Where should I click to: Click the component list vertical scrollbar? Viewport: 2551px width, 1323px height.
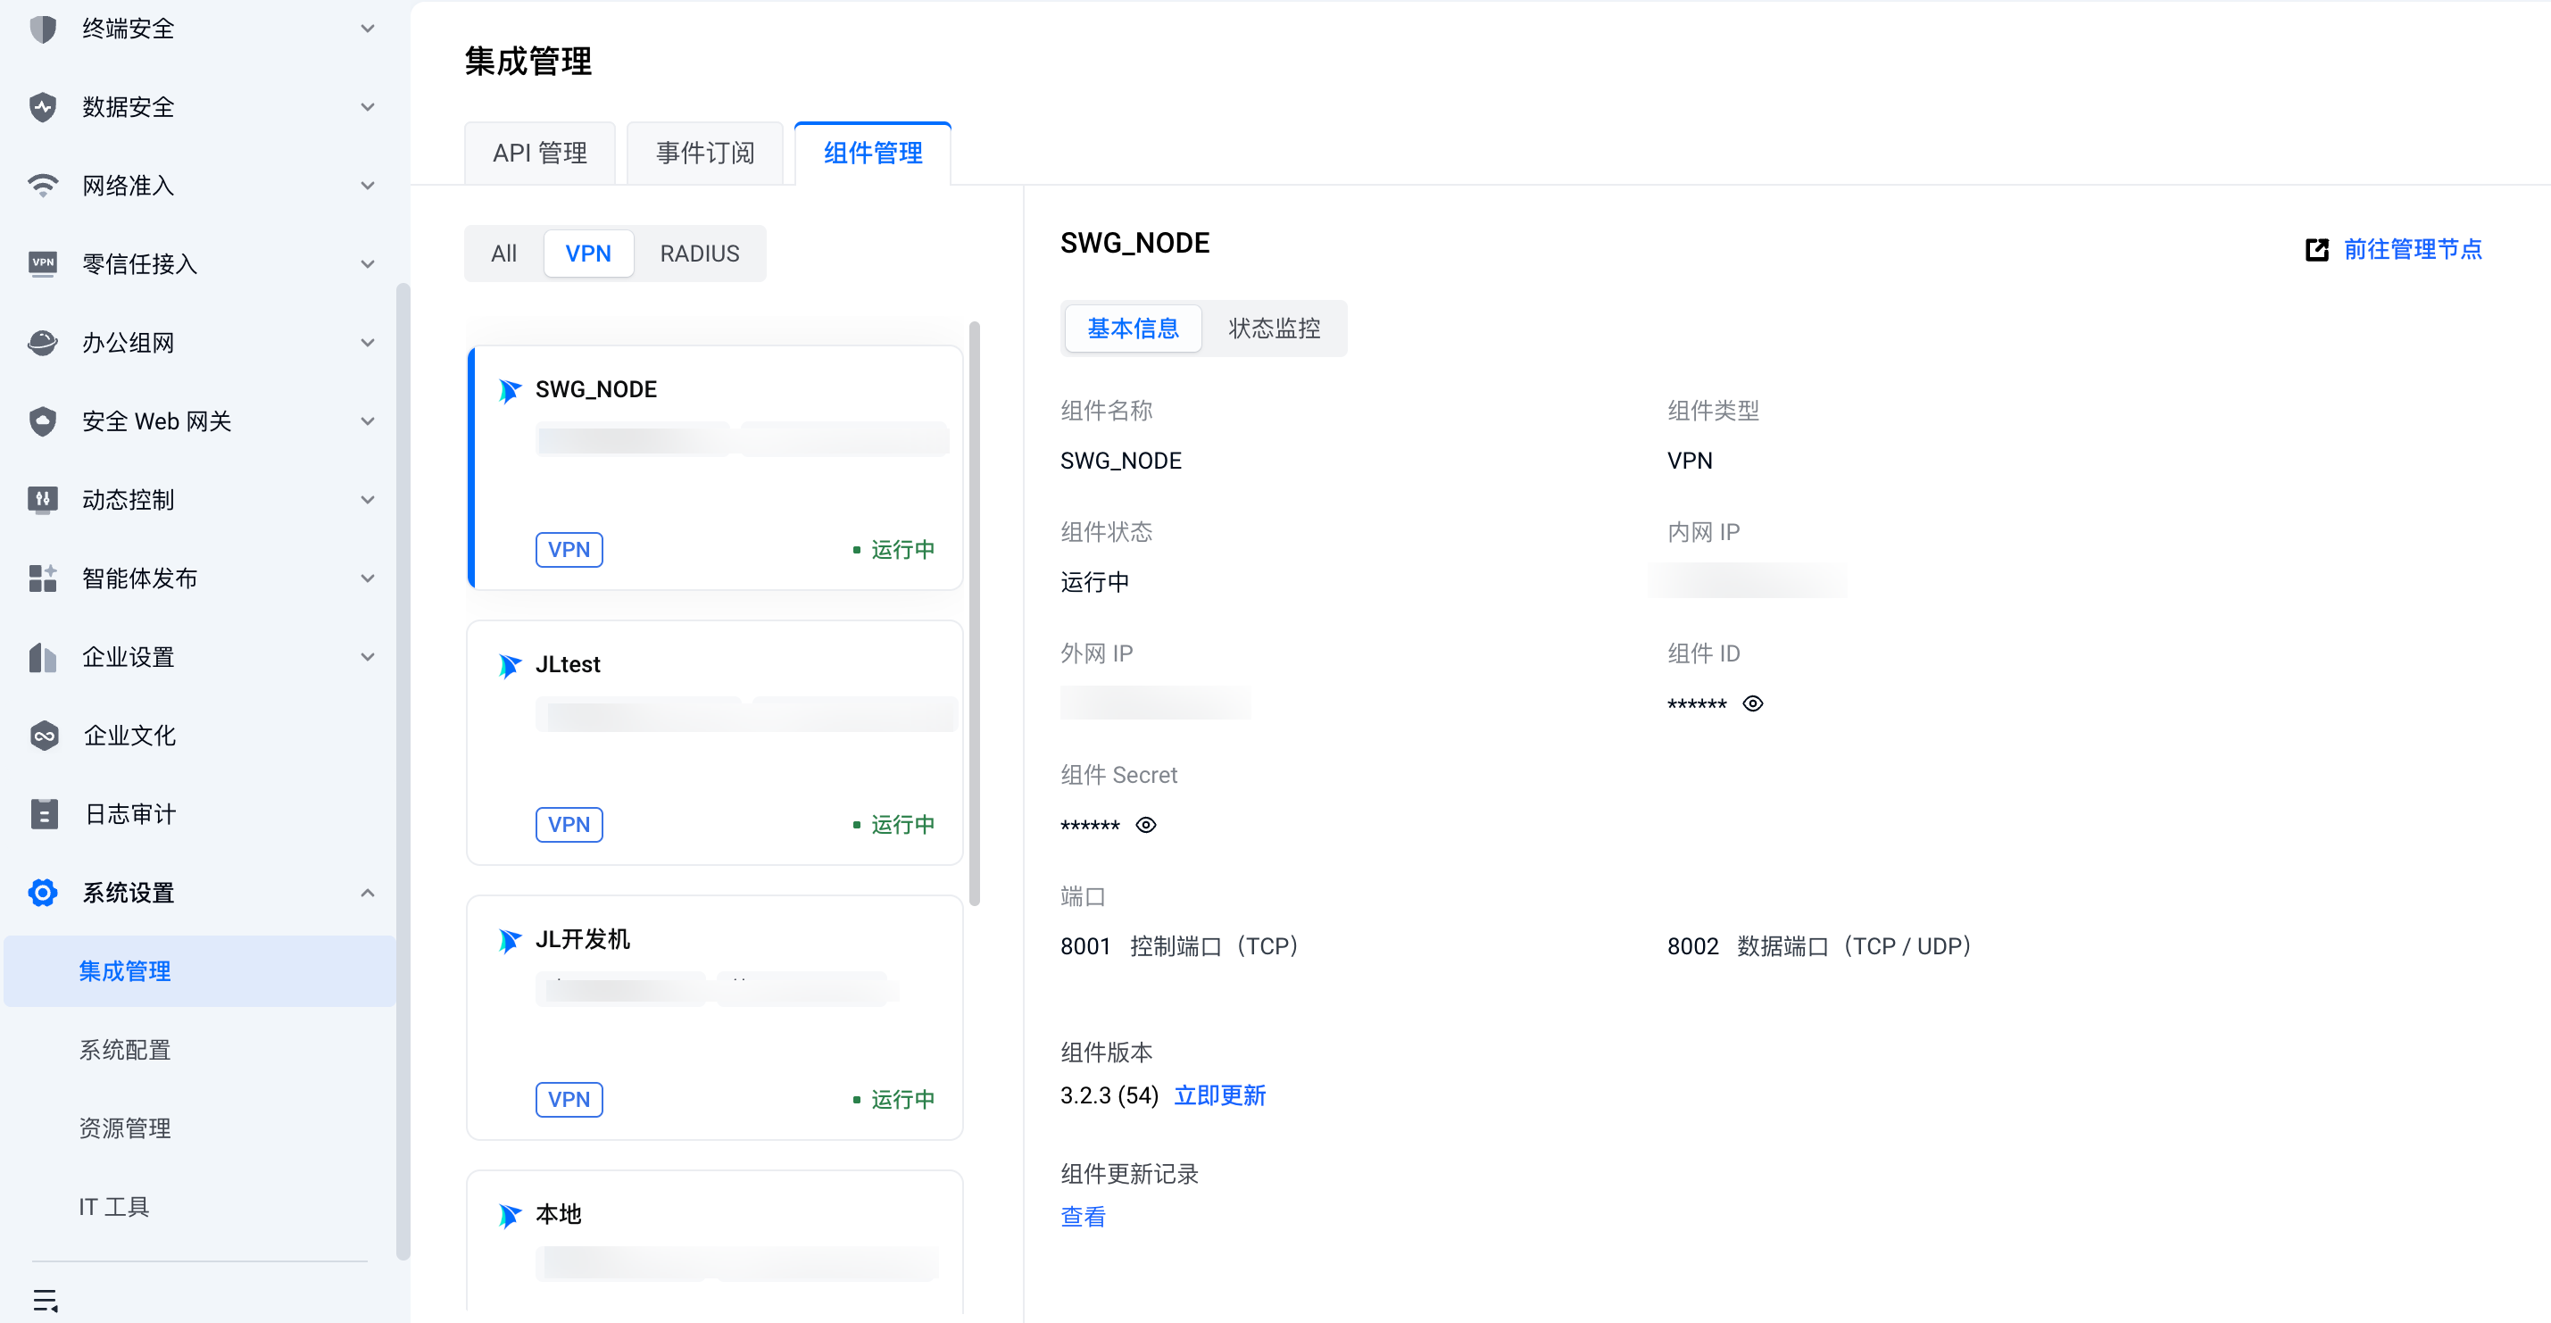[x=975, y=614]
